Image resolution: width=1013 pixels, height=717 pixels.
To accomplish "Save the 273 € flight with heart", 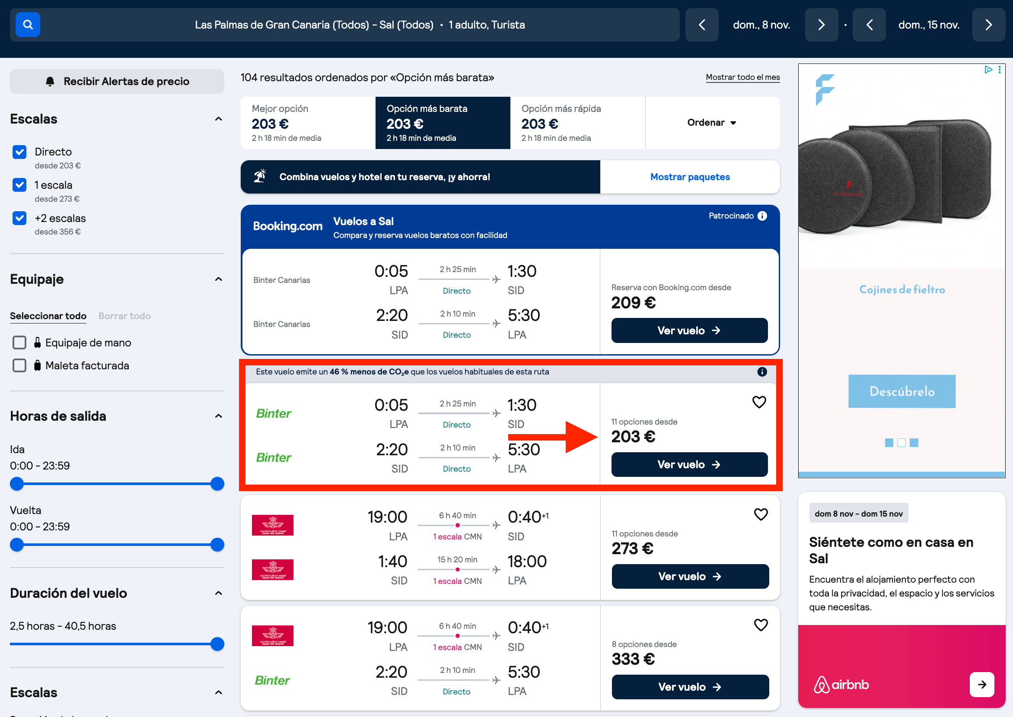I will [x=761, y=514].
